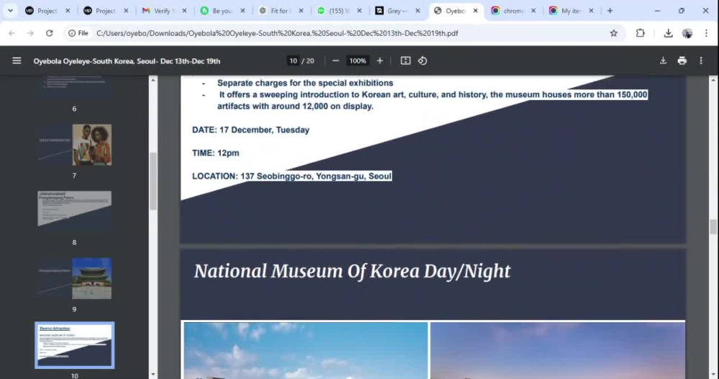Open the Chrome profile avatar
This screenshot has width=719, height=379.
coord(687,33)
